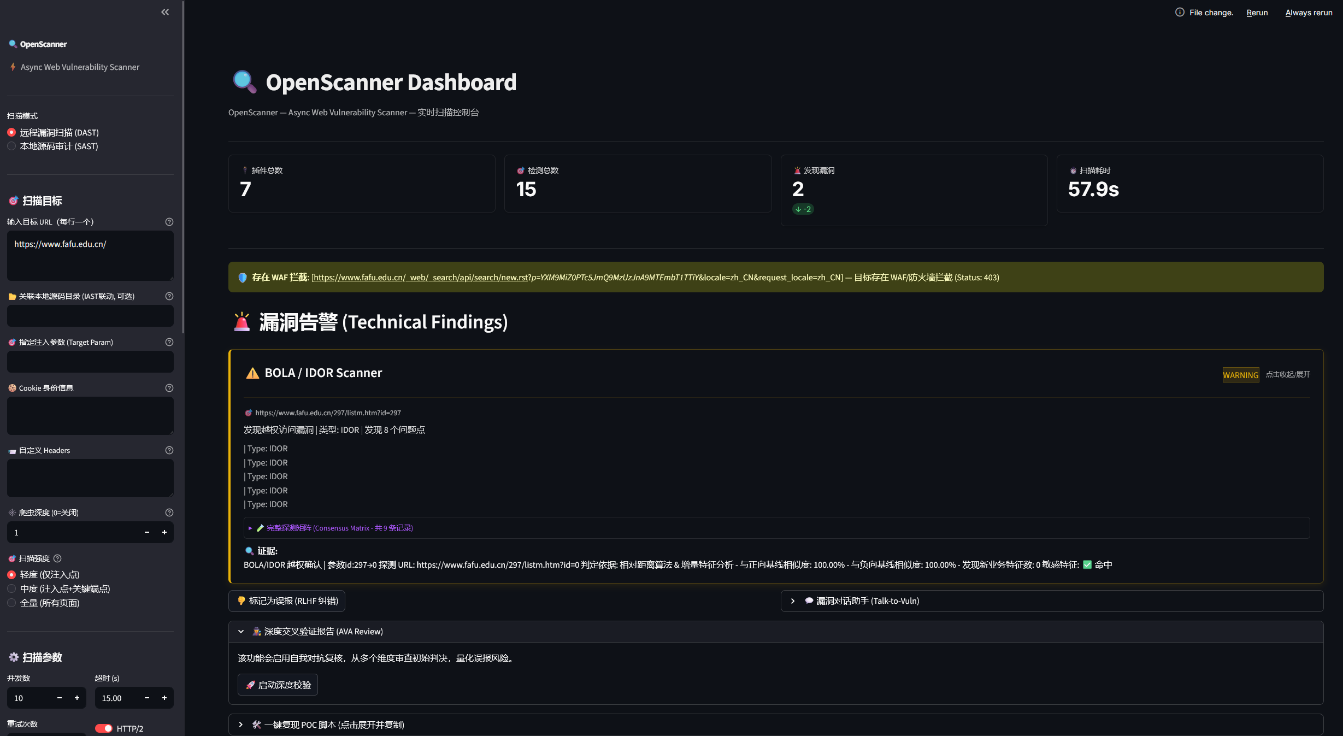Click the minus stepper for 并发数
1343x736 pixels.
(x=60, y=698)
